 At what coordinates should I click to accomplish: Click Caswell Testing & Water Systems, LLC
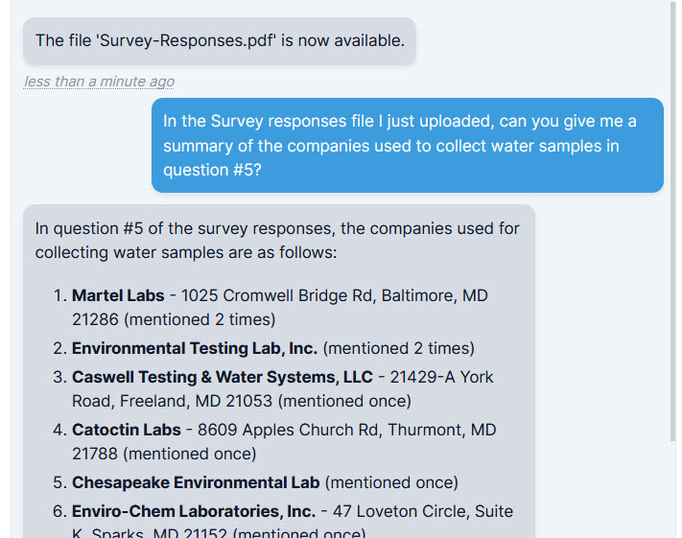[x=222, y=377]
